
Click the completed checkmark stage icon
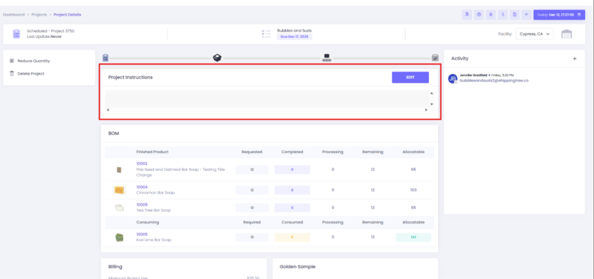[435, 58]
